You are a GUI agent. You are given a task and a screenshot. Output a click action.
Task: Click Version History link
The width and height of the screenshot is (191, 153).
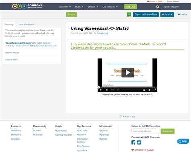click(12, 52)
